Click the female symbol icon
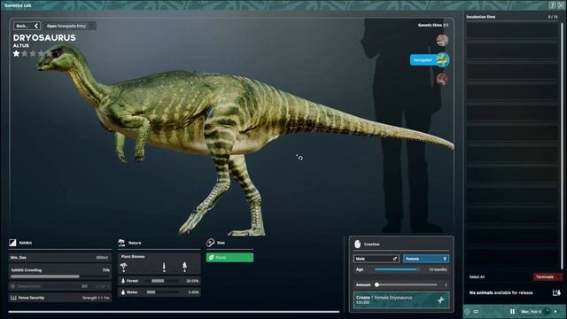The height and width of the screenshot is (319, 567). pos(445,259)
